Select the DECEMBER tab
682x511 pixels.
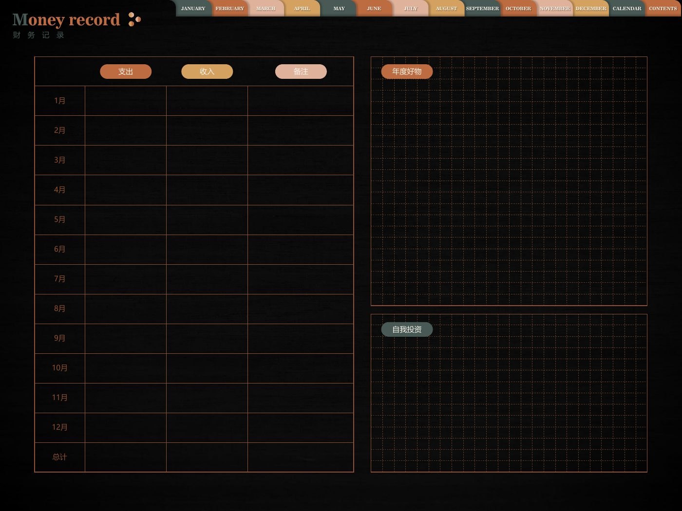click(591, 8)
